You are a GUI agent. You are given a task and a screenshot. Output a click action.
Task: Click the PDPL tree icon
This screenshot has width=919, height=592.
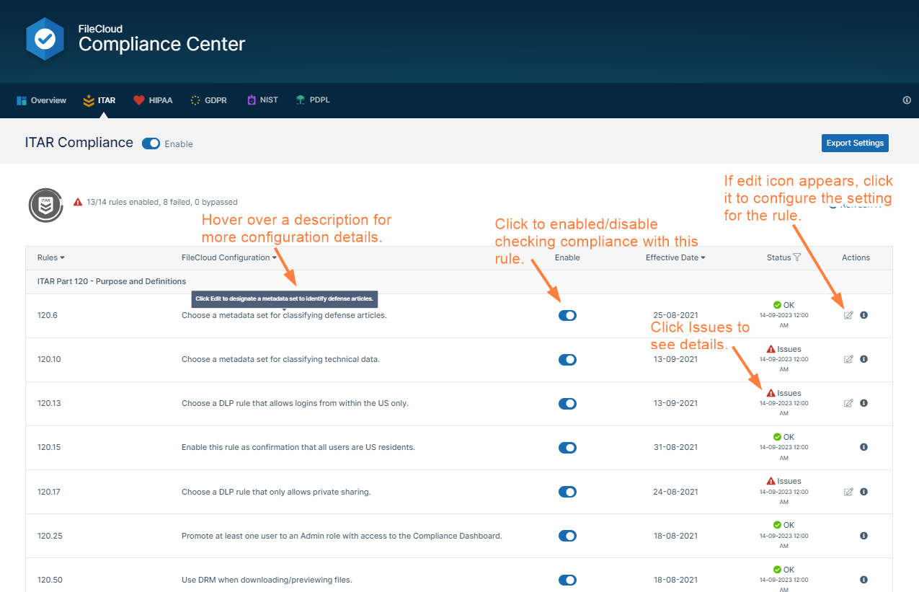[299, 100]
